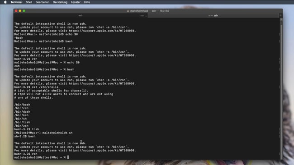Click the '-bash' output line

[19, 38]
